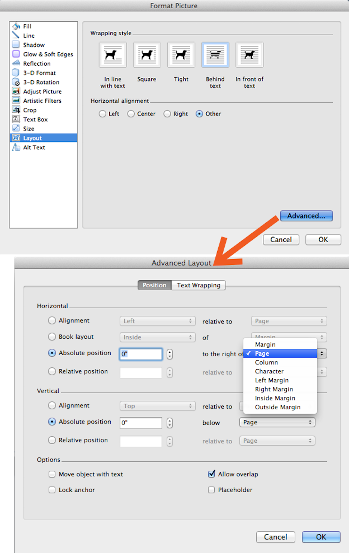Click the horizontal Absolute position stepper
The image size is (349, 553).
pyautogui.click(x=170, y=354)
